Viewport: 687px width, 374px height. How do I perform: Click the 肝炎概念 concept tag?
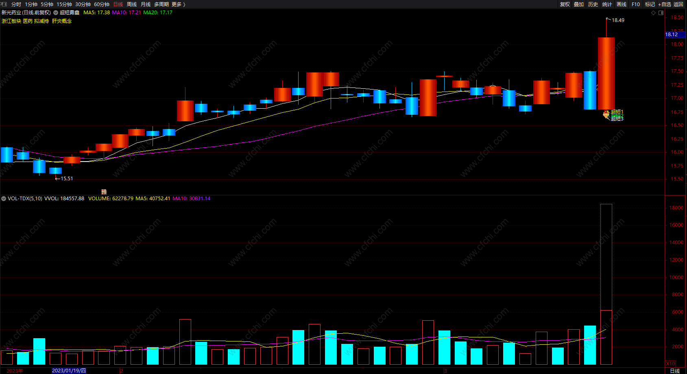(x=62, y=21)
